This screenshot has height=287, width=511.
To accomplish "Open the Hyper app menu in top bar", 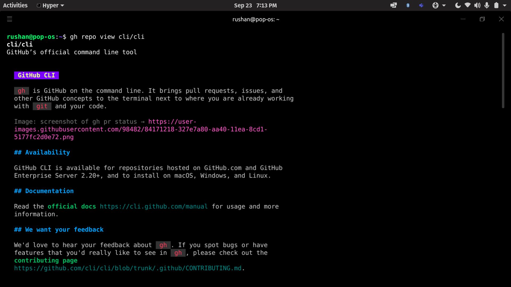I will [51, 5].
